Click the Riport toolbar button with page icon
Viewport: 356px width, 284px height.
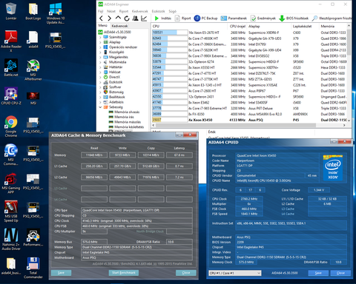pyautogui.click(x=182, y=18)
